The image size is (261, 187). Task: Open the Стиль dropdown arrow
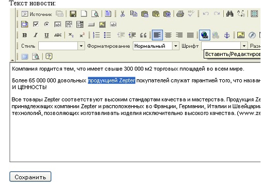click(81, 46)
